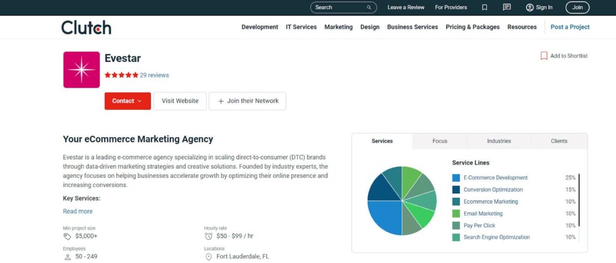Image resolution: width=616 pixels, height=263 pixels.
Task: Click the Join button
Action: (x=577, y=7)
